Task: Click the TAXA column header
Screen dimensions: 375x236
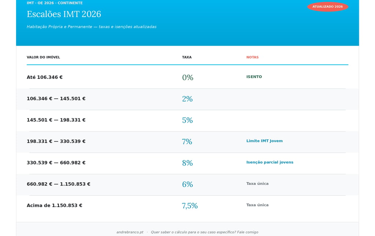Action: click(x=187, y=57)
